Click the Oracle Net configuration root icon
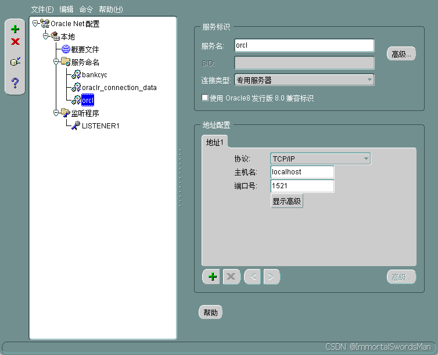This screenshot has width=438, height=355. click(45, 23)
